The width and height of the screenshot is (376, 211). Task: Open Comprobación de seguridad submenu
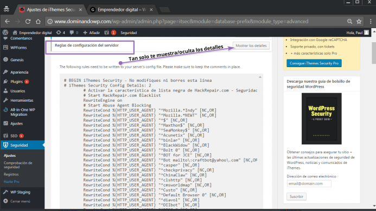18,165
